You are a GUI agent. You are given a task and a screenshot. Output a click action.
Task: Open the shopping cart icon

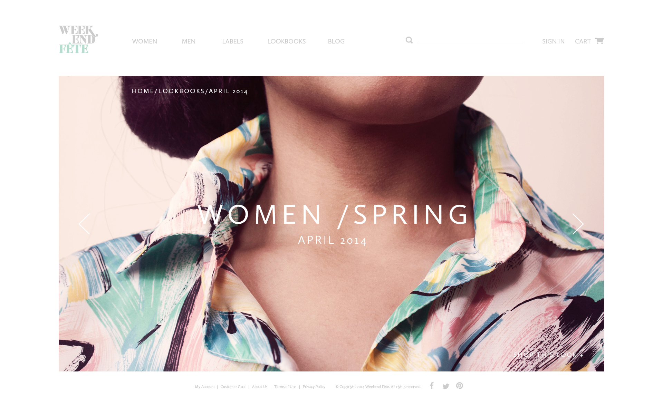tap(599, 41)
